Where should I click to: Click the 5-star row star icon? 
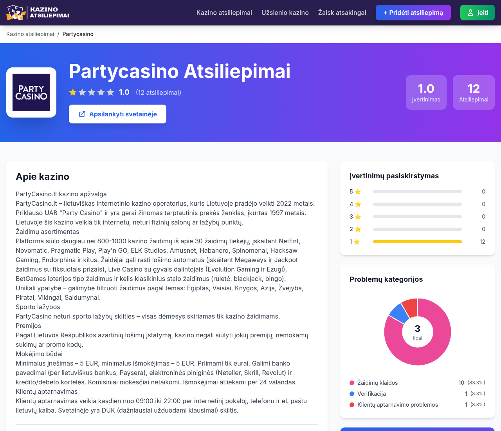coord(358,192)
